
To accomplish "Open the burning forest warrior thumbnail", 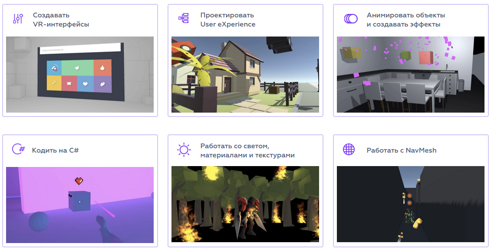I will [245, 204].
